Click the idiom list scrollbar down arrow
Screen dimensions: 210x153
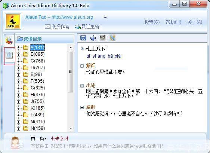(71, 128)
